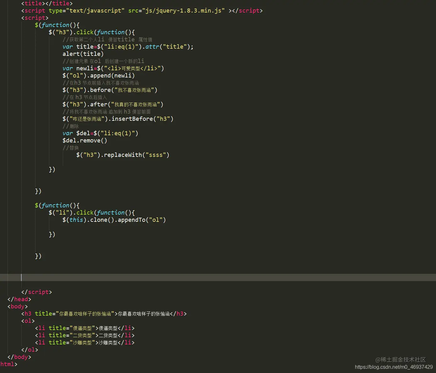The image size is (436, 373).
Task: Click the alert(title) line
Action: [83, 54]
